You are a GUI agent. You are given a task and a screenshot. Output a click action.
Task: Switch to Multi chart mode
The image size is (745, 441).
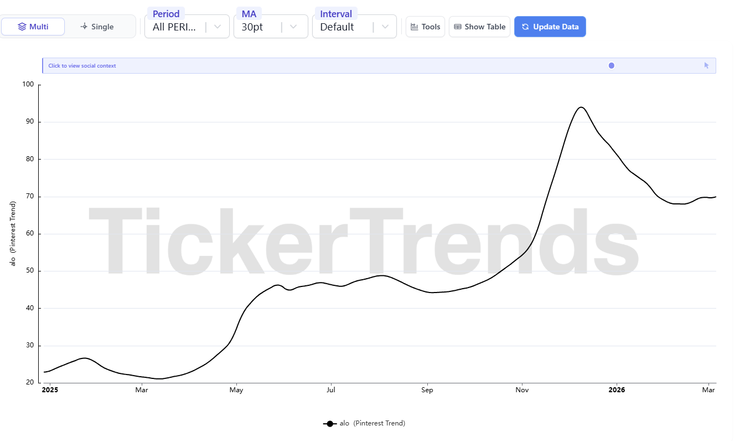pos(33,27)
